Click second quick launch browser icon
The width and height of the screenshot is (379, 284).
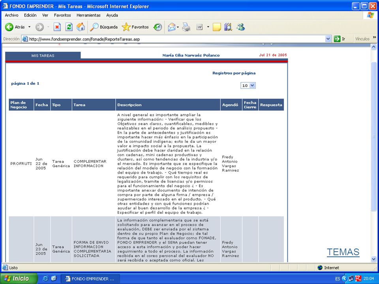54,278
